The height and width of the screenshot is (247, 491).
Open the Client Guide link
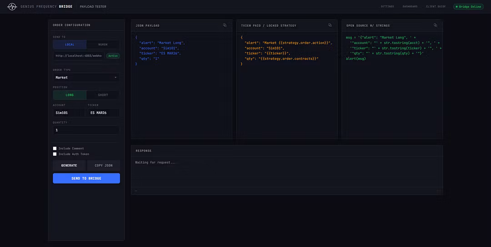[x=436, y=6]
